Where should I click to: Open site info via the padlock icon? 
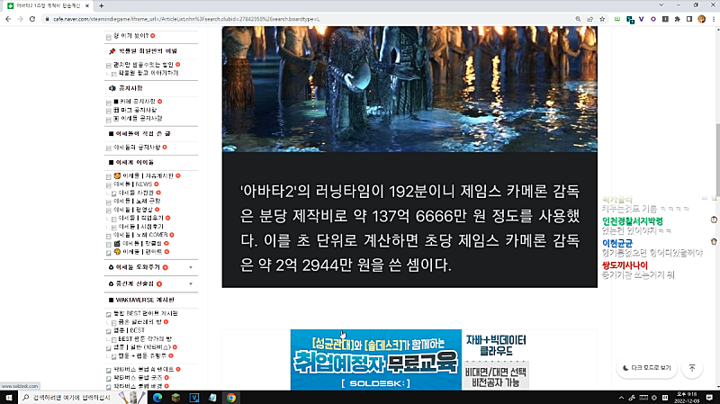click(x=47, y=19)
